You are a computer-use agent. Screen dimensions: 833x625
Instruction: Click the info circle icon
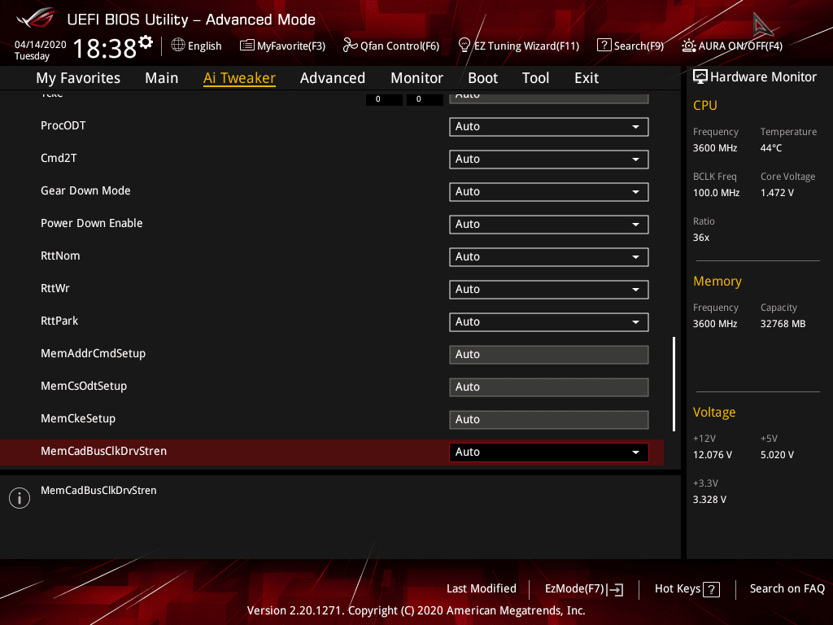(20, 497)
